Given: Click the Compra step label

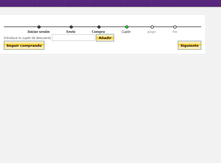Looking at the screenshot, I should pos(98,32).
